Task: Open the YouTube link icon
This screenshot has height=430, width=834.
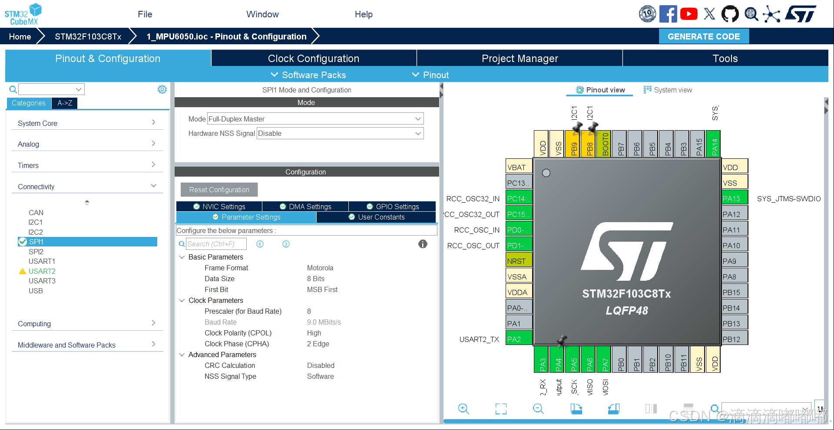Action: (689, 14)
